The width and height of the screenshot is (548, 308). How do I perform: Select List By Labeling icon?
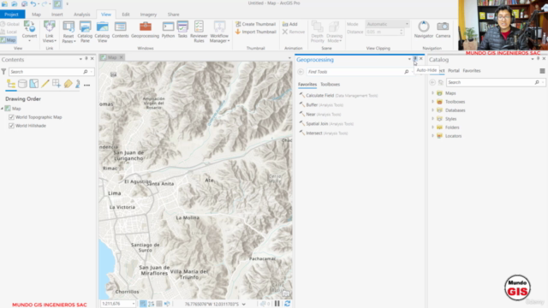68,84
